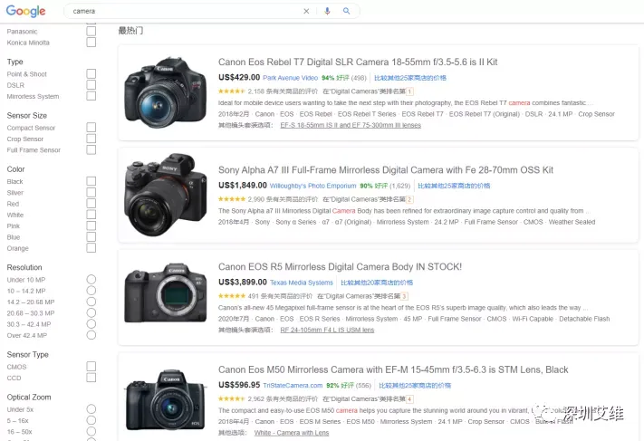This screenshot has width=644, height=441.
Task: Check the Konica Minolta brand filter
Action: (x=91, y=43)
